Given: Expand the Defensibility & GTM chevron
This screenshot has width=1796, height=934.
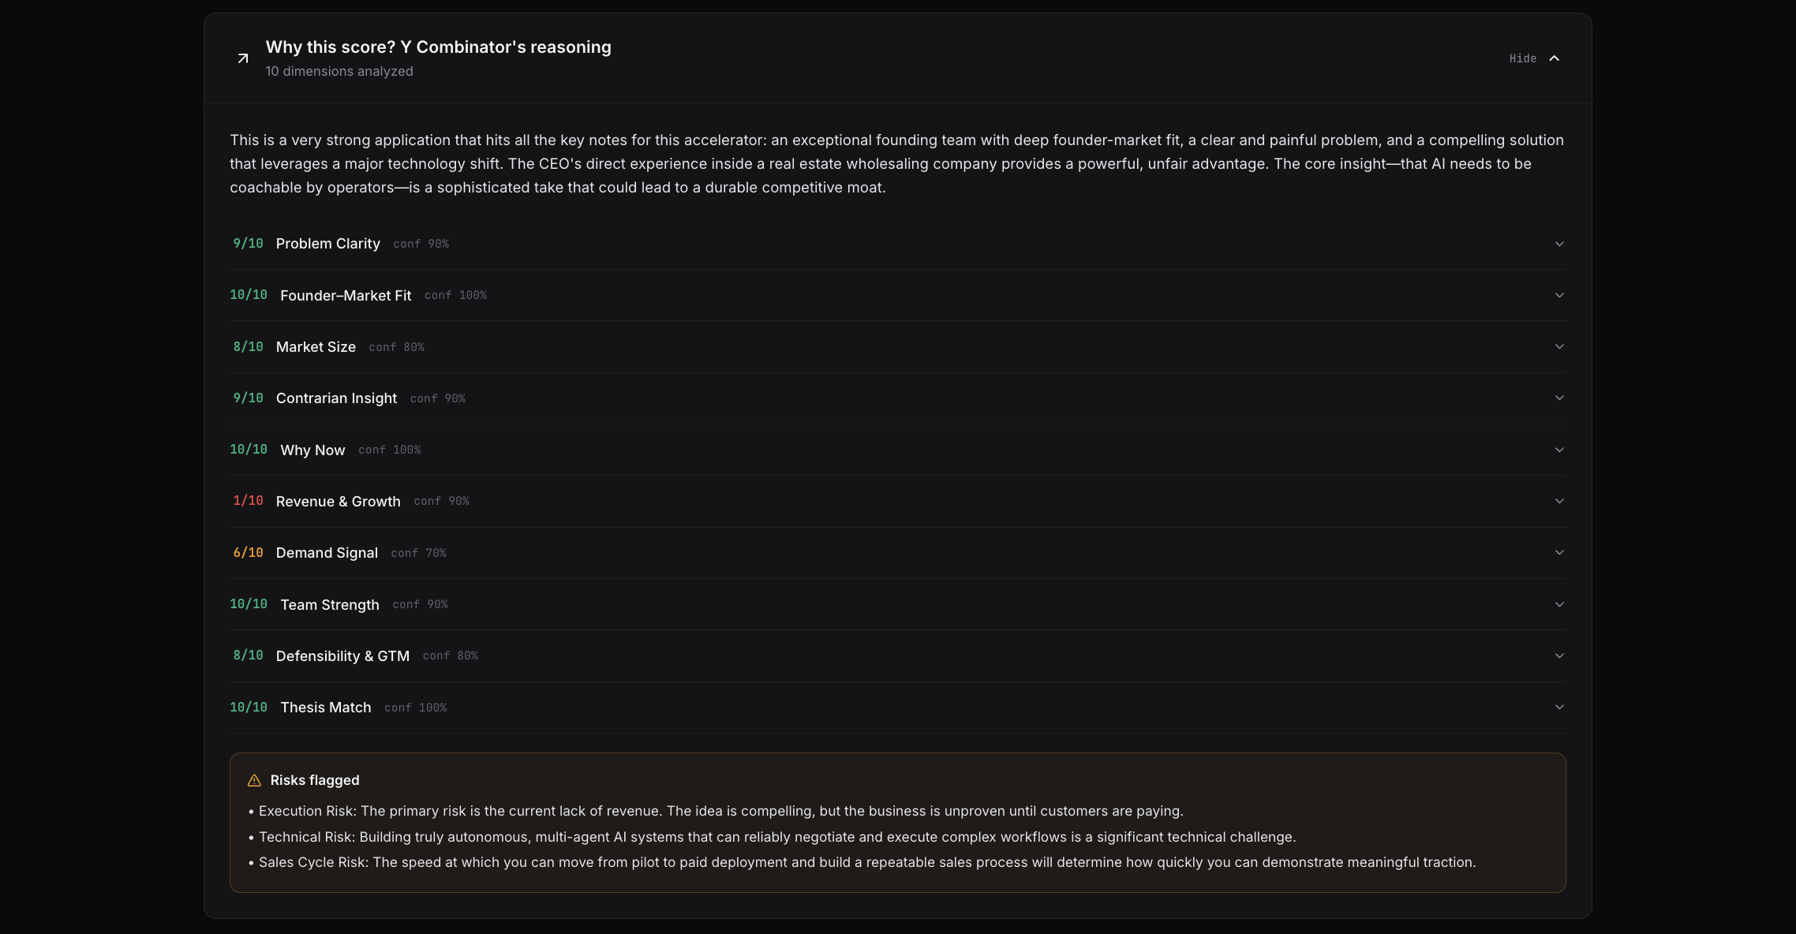Looking at the screenshot, I should coord(1559,656).
